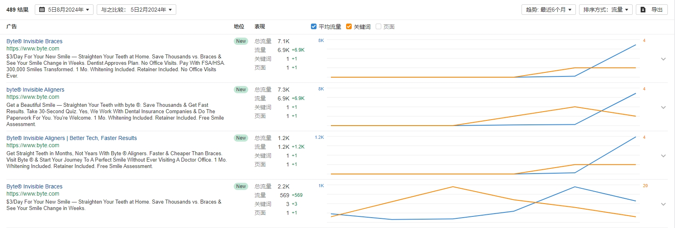Click the 广告 column header
The image size is (675, 228).
click(x=12, y=26)
